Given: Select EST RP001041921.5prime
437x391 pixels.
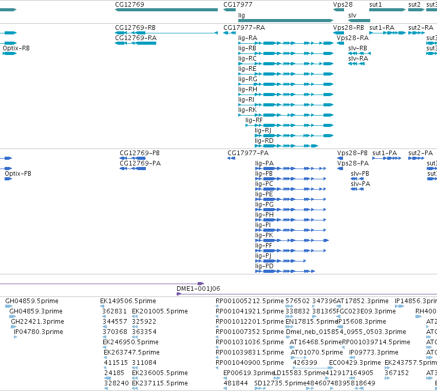Looking at the screenshot, I should coord(217,316).
